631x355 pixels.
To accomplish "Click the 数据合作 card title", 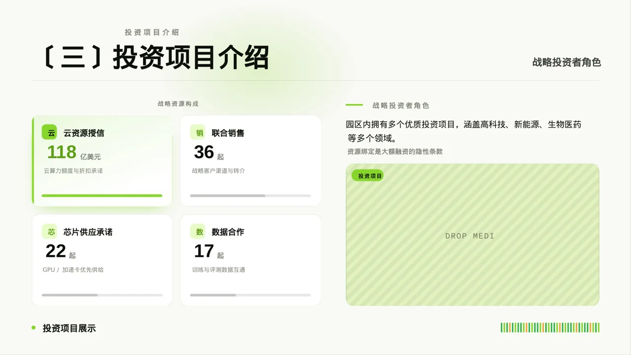I will tap(228, 232).
